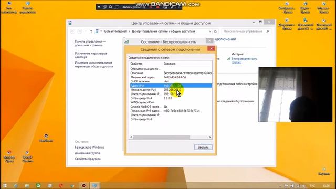Select the 'Панель управления' desktop icon

point(28,8)
